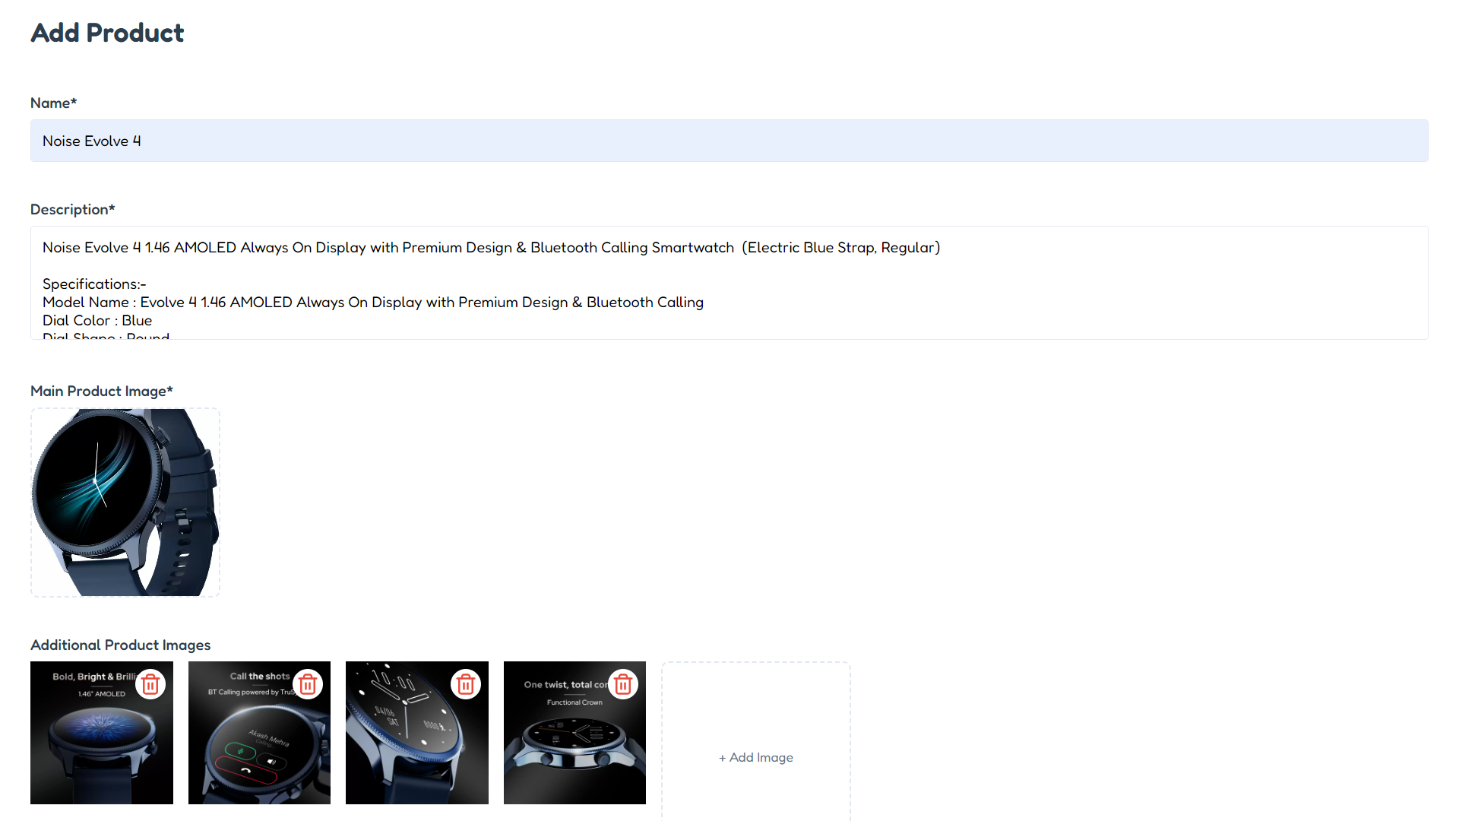Delete the 'Bold, Bright & Brilliant' AMOLED image
Screen dimensions: 1459x821
(x=150, y=685)
